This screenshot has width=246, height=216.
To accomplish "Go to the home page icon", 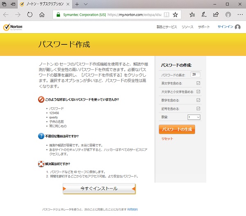I will pyautogui.click(x=42, y=15).
